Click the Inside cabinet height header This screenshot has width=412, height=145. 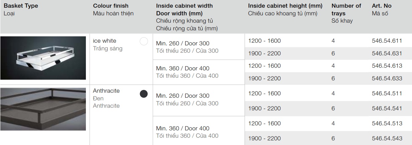tap(285, 6)
